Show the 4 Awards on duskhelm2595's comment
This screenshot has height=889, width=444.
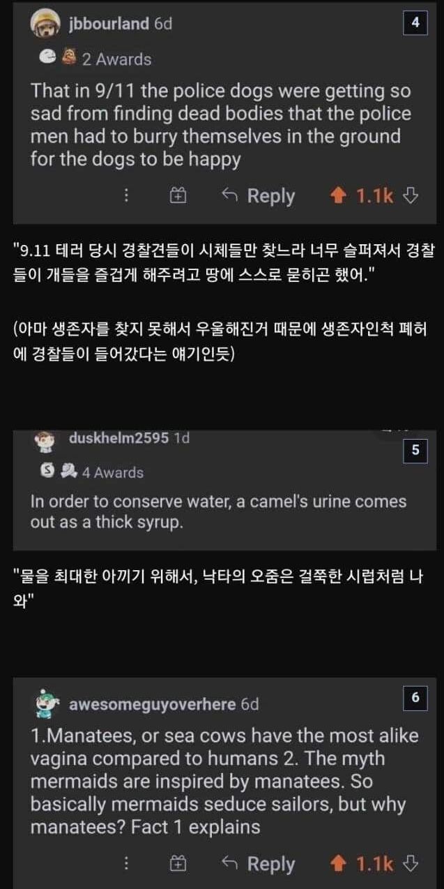[112, 472]
